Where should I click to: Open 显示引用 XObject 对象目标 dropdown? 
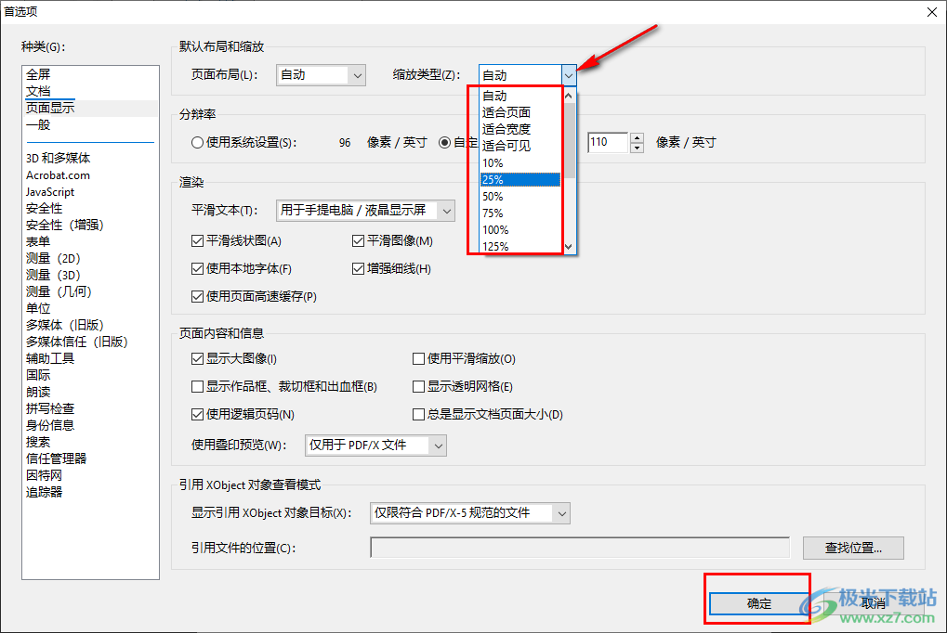click(470, 513)
